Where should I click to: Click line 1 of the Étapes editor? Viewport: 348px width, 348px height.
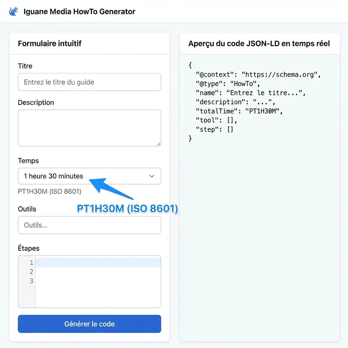pos(97,263)
